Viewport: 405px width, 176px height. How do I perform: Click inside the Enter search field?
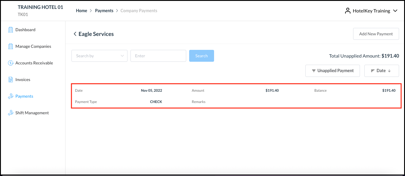158,56
